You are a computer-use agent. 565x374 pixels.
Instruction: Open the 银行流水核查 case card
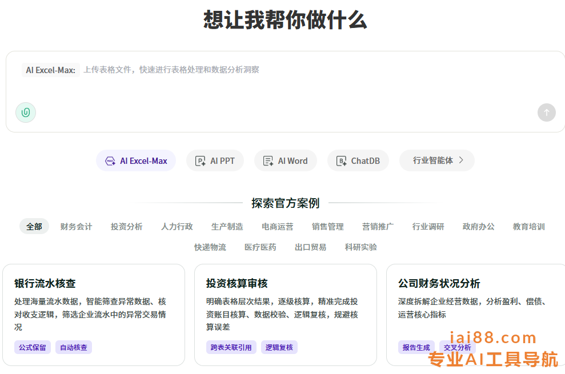click(x=94, y=315)
